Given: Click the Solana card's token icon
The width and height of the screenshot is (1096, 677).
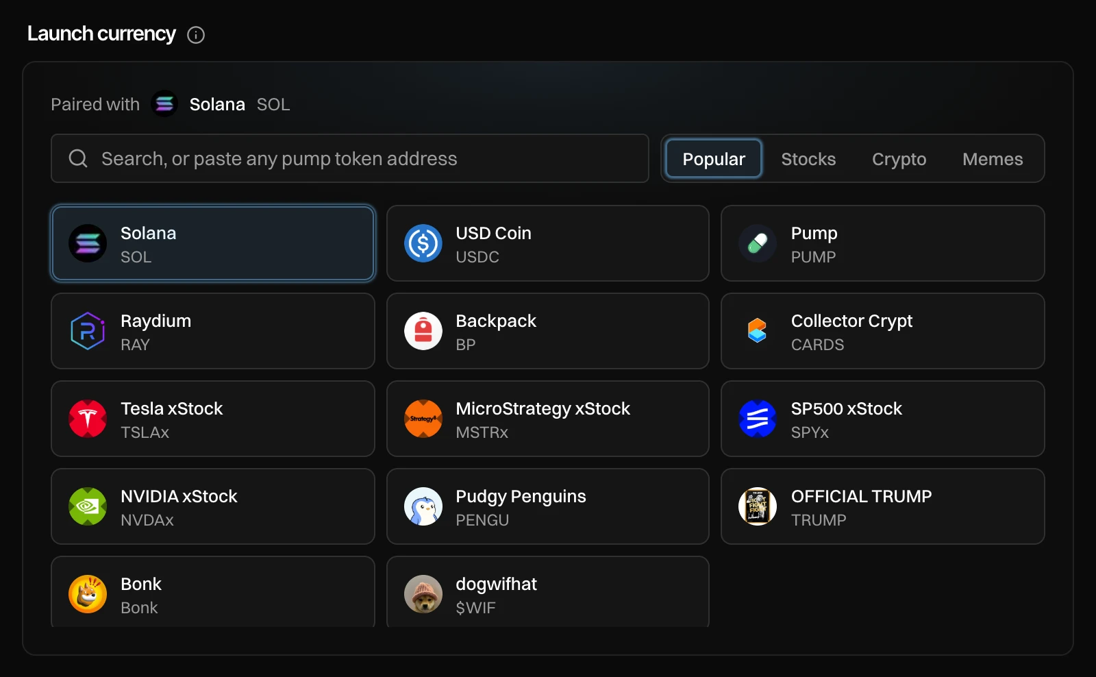Looking at the screenshot, I should pyautogui.click(x=88, y=243).
